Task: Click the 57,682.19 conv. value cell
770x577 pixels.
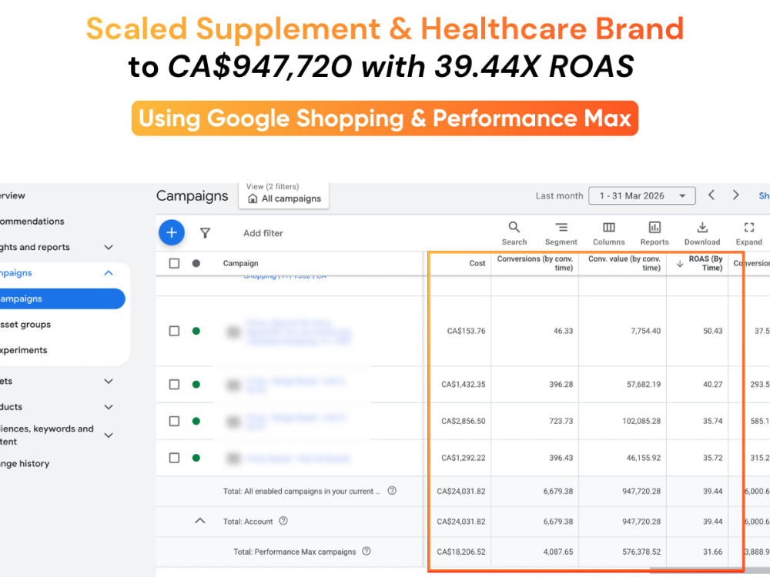Action: tap(643, 384)
